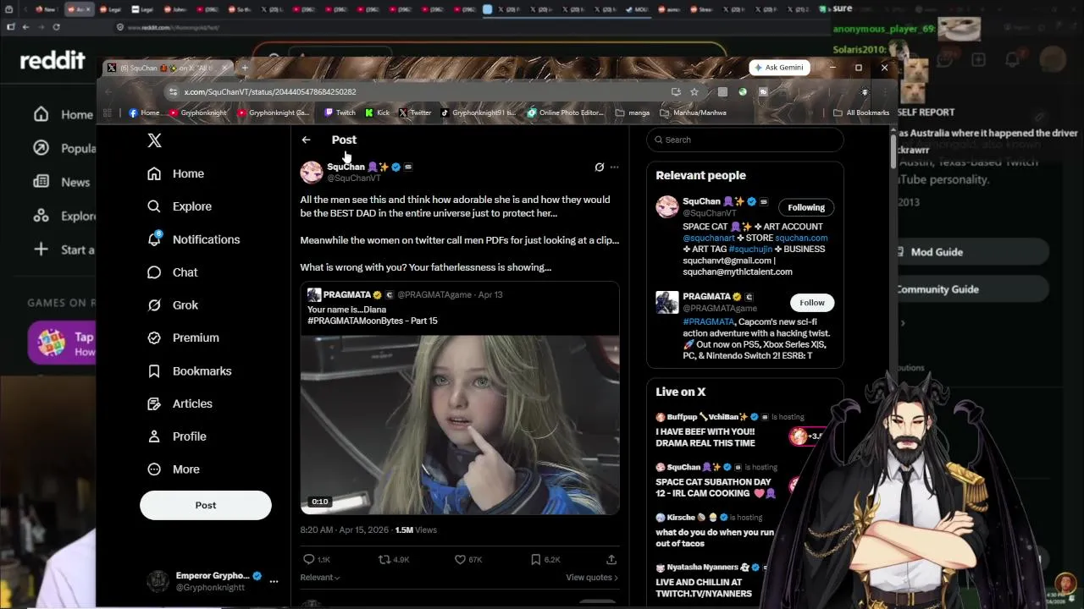1084x609 pixels.
Task: Open new tab plus button in X window
Action: [x=245, y=68]
